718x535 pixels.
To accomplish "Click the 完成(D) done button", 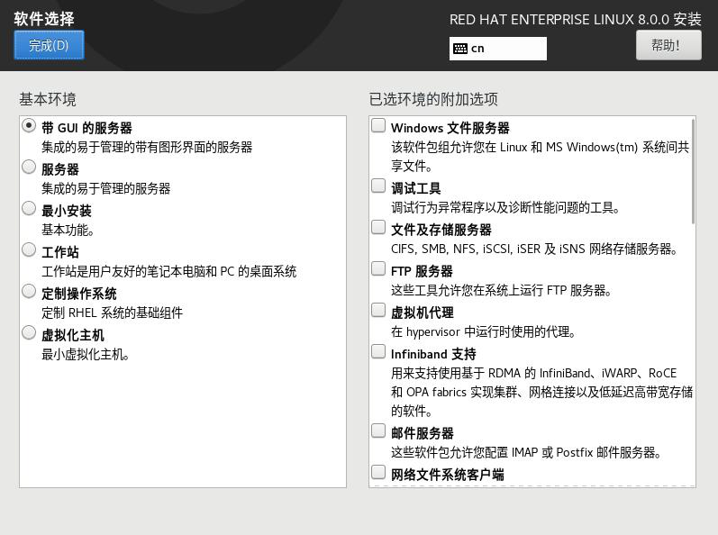I will click(49, 45).
